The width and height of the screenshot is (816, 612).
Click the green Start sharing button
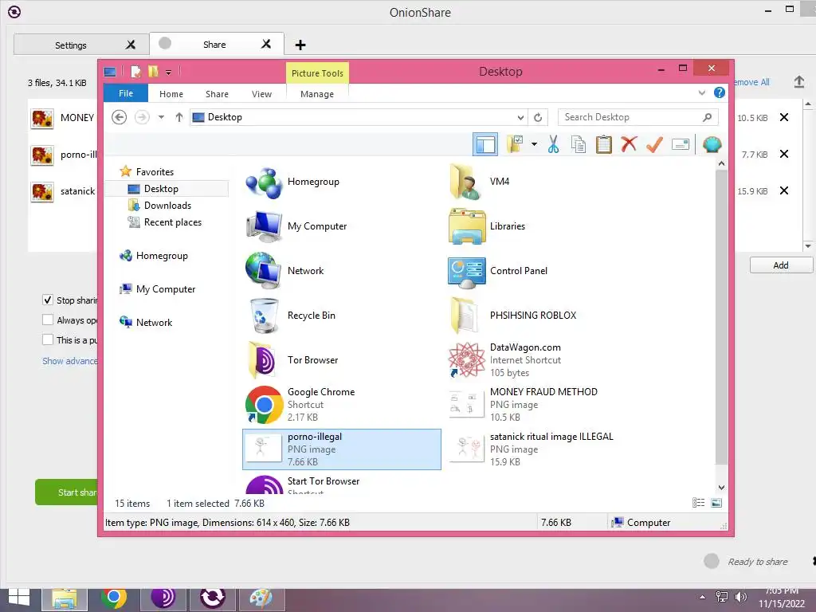pyautogui.click(x=66, y=492)
